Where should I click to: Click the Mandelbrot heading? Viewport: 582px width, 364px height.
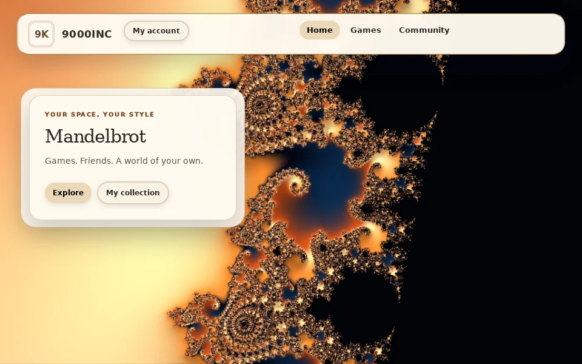point(96,136)
